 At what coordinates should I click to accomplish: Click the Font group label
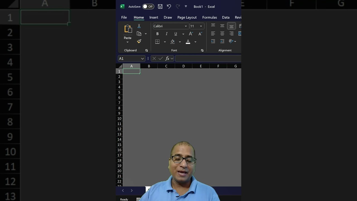[x=174, y=51]
